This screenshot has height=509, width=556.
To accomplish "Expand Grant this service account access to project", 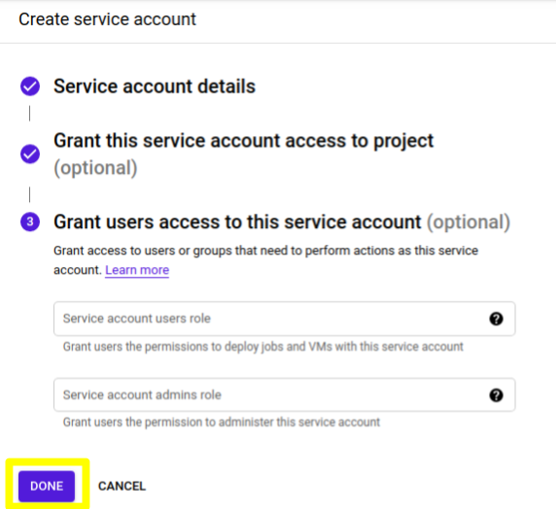I will pyautogui.click(x=244, y=141).
